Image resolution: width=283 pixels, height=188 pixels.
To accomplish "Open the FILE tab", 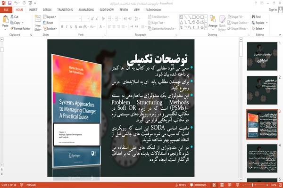I will point(6,10).
